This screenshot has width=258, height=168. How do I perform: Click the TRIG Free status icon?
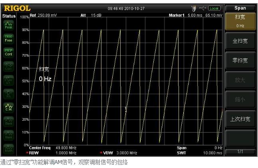point(8,39)
